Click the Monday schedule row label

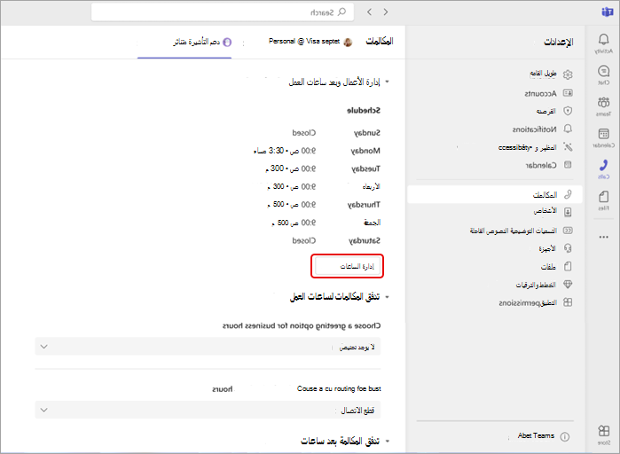(x=365, y=151)
